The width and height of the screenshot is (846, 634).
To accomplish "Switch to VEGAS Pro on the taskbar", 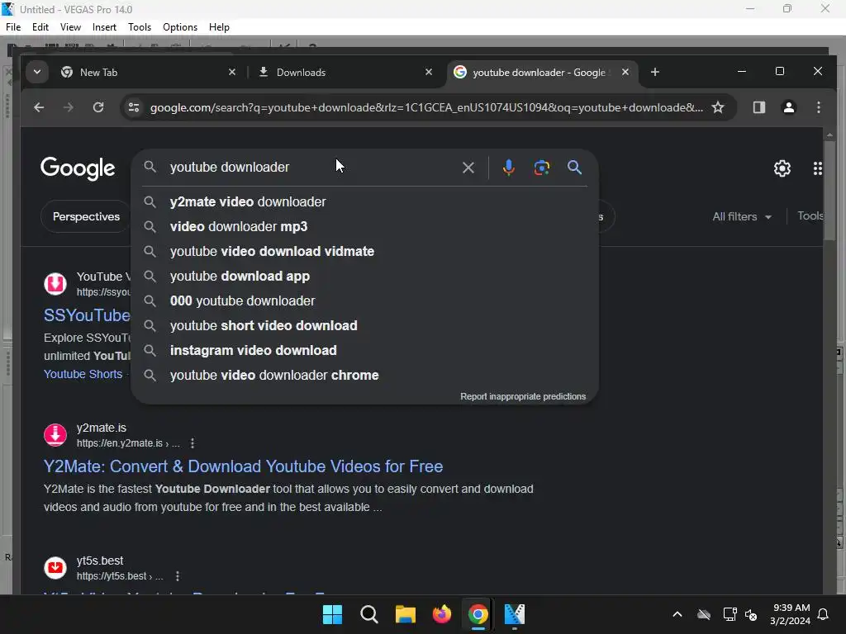I will tap(514, 614).
